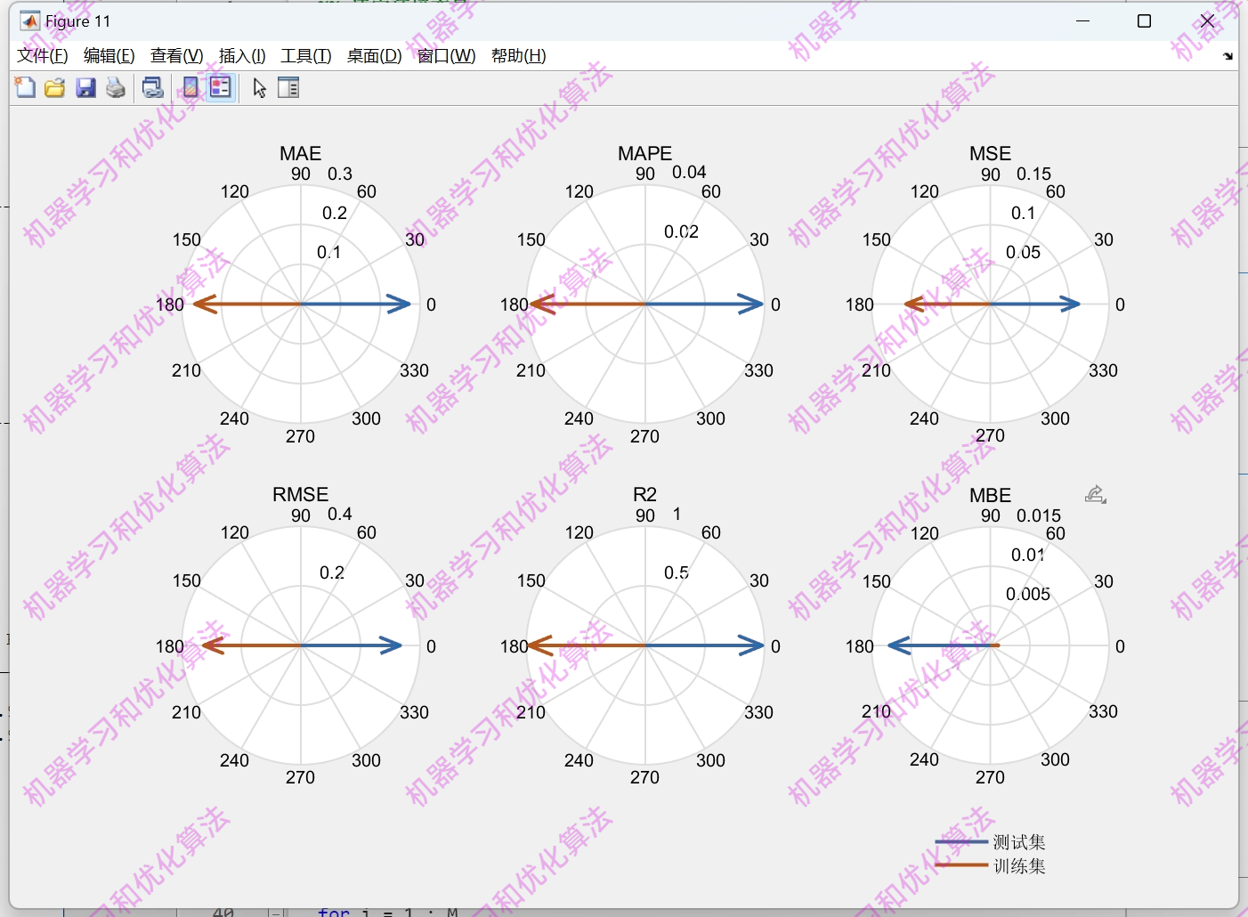Click the 0.04 radial label in MAPE plot
Viewport: 1248px width, 917px height.
click(689, 172)
